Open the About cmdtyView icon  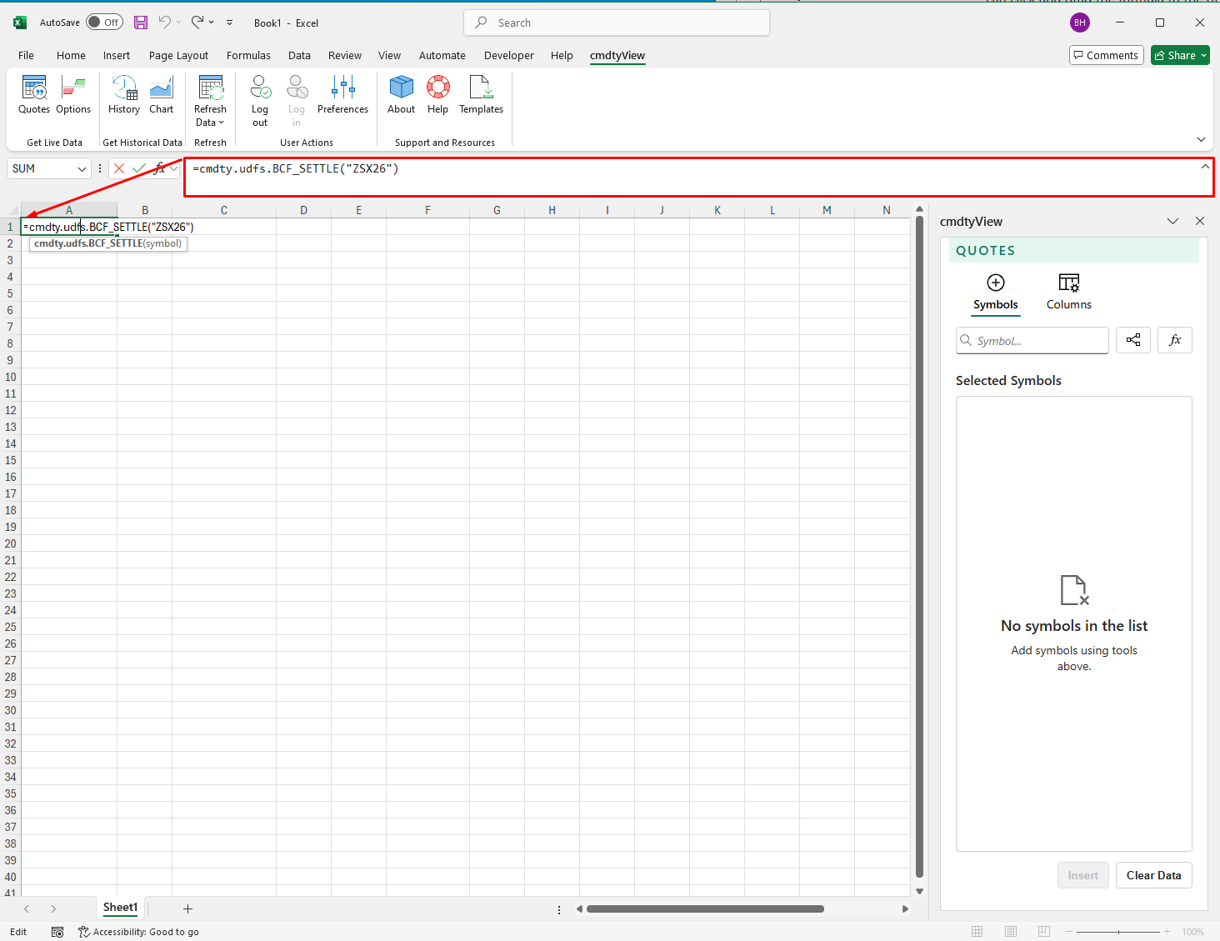click(x=401, y=94)
